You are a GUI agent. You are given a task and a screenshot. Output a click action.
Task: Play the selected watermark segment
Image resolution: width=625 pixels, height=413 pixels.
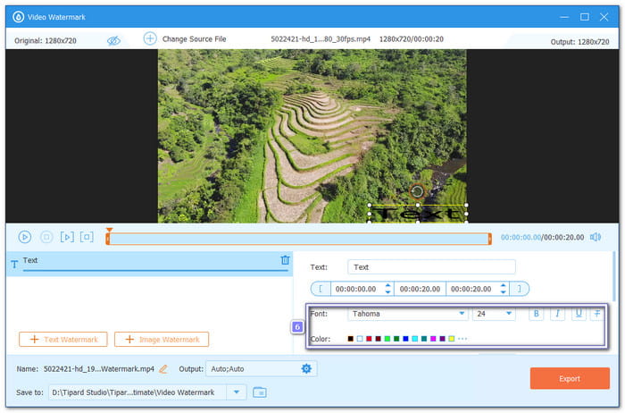point(67,237)
